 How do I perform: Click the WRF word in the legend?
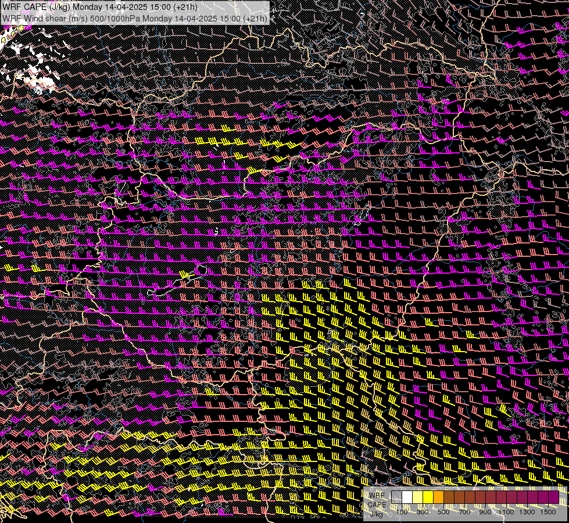point(377,496)
